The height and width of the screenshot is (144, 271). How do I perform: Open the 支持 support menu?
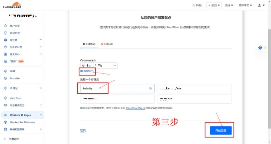coord(229,5)
